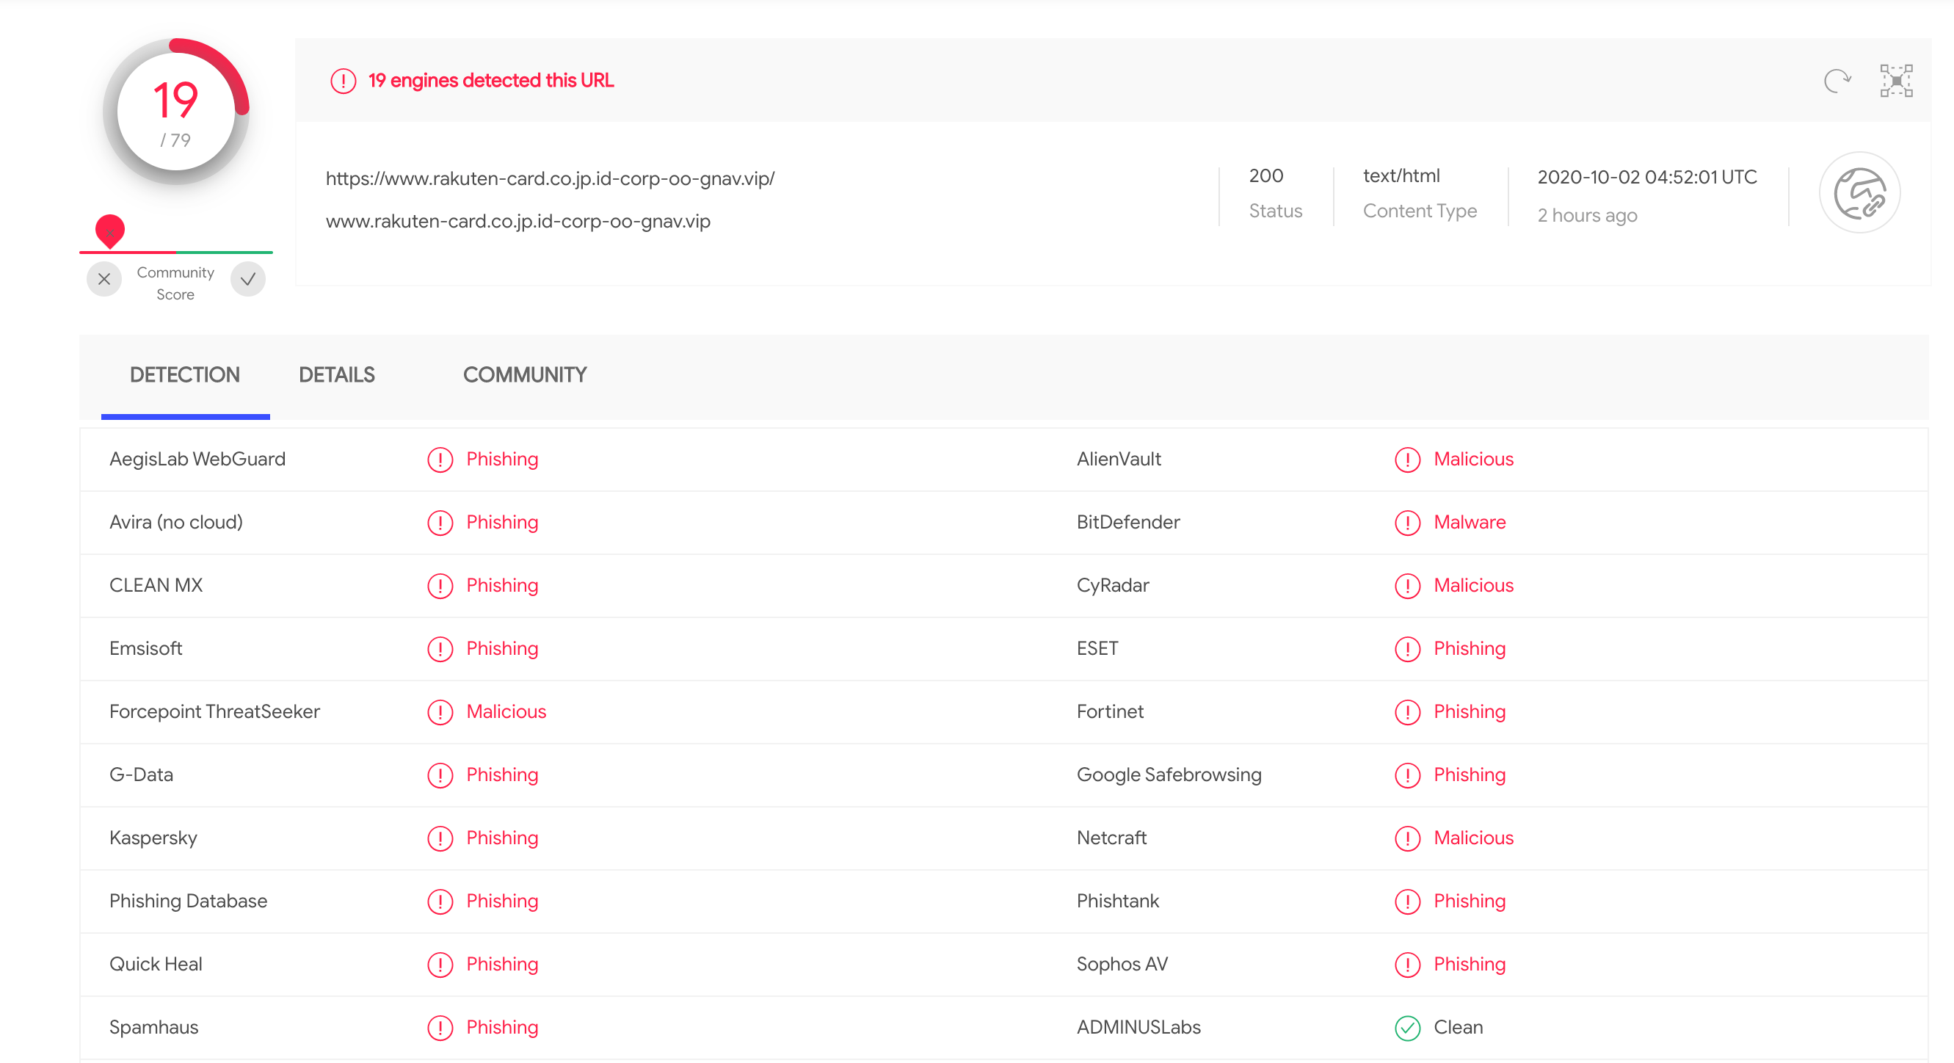Click the full https rakuten-card URL text
Image resolution: width=1954 pixels, height=1063 pixels.
[x=550, y=178]
